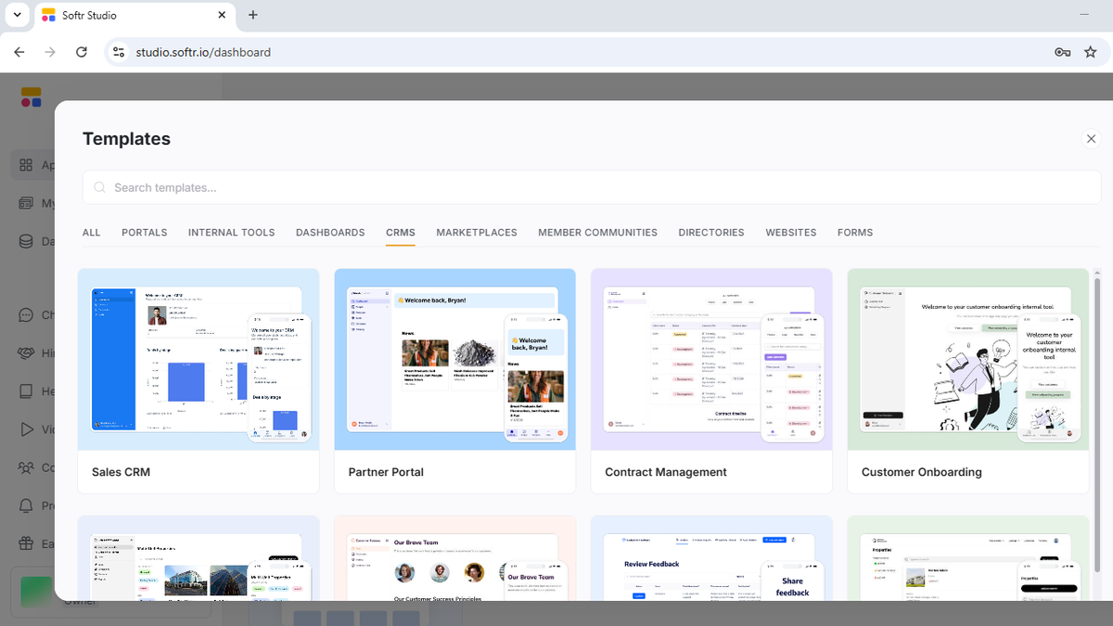
Task: Switch to the DASHBOARDS templates tab
Action: tap(330, 233)
